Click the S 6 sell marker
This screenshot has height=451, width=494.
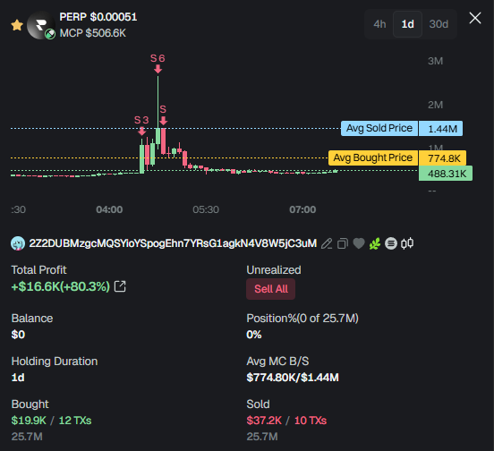pos(158,64)
